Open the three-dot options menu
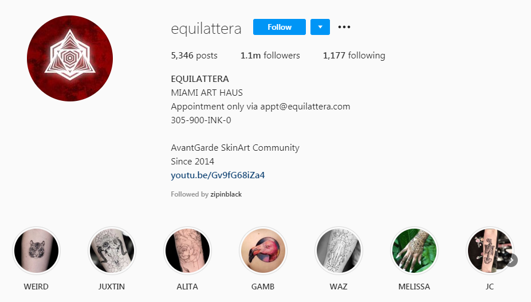 pyautogui.click(x=344, y=27)
